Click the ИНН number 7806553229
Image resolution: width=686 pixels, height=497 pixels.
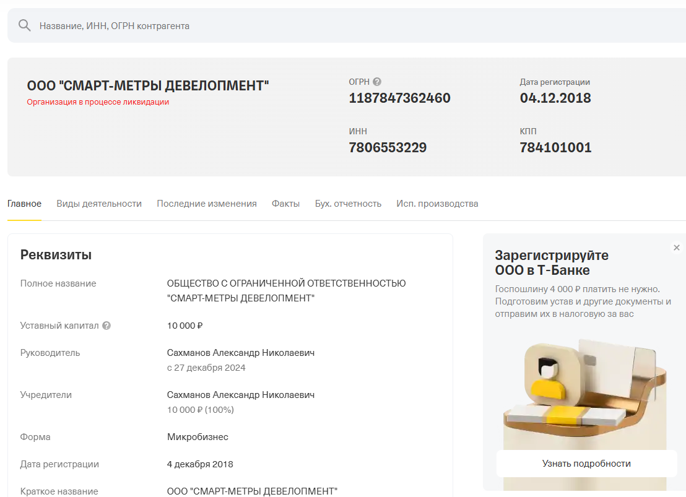[x=388, y=148]
